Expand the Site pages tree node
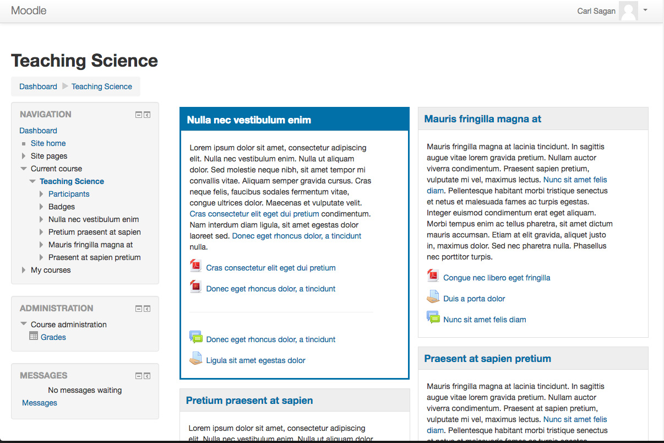 coord(24,156)
